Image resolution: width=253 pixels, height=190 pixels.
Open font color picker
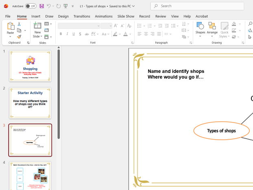(130, 34)
